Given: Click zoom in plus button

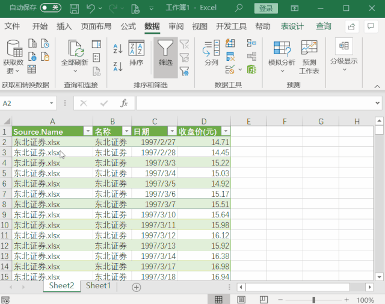Looking at the screenshot, I should coord(346,300).
